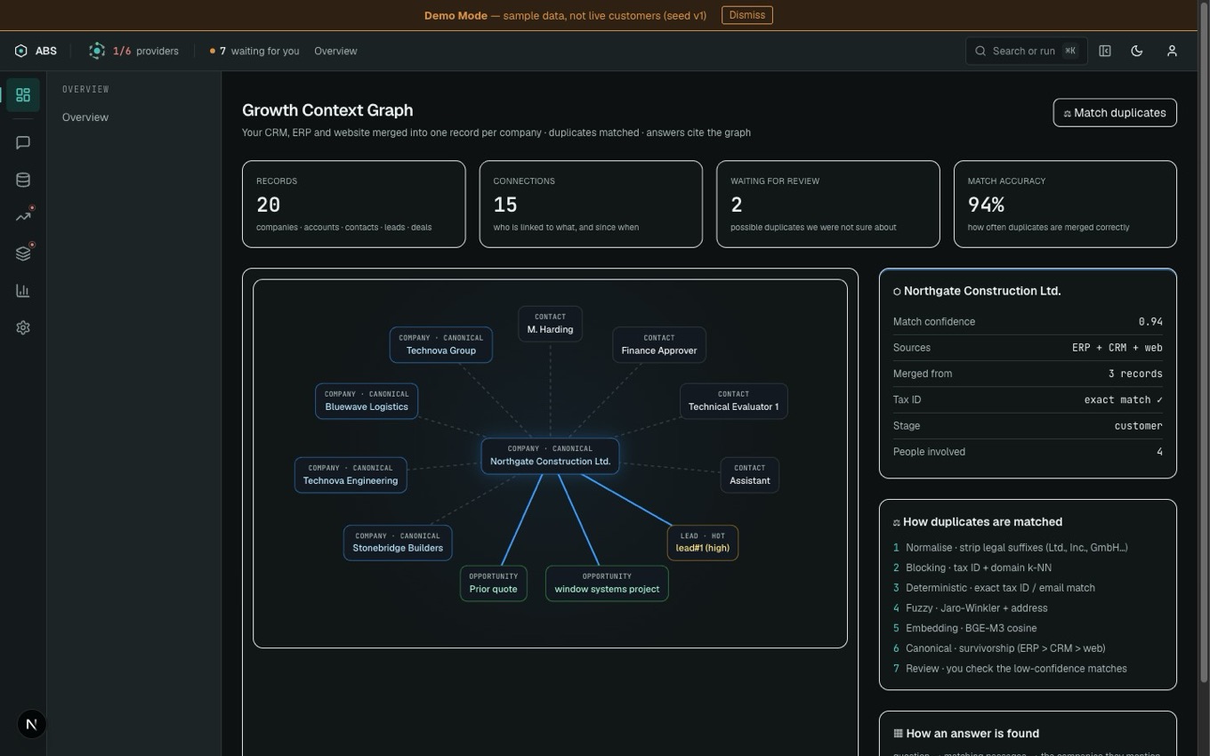Click the Match duplicates button
Image resolution: width=1210 pixels, height=756 pixels.
click(1115, 113)
